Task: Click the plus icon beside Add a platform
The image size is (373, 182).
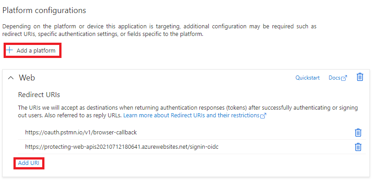Action: tap(9, 50)
